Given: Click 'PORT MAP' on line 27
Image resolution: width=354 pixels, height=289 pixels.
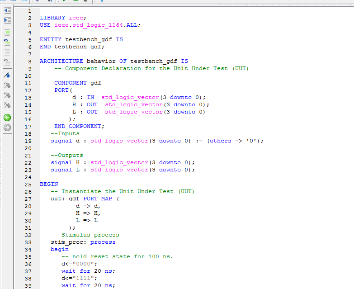Looking at the screenshot, I should pos(98,199).
